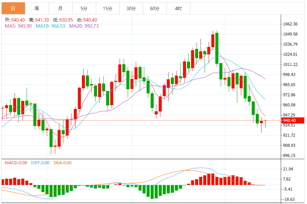Image resolution: width=307 pixels, height=204 pixels.
Task: Open the 5分 timeframe tab
Action: click(x=84, y=8)
